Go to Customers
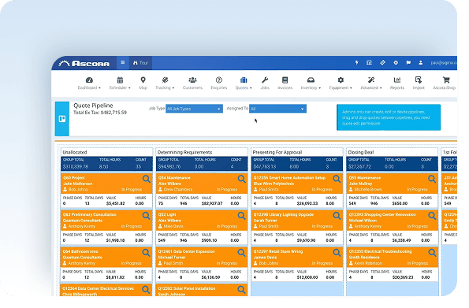The image size is (469, 308). pyautogui.click(x=192, y=83)
